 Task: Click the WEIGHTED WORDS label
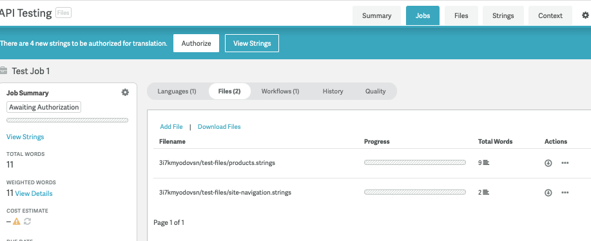click(x=31, y=182)
